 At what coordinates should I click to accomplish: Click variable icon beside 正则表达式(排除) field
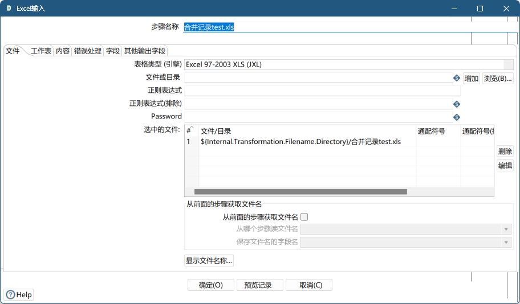pos(456,104)
